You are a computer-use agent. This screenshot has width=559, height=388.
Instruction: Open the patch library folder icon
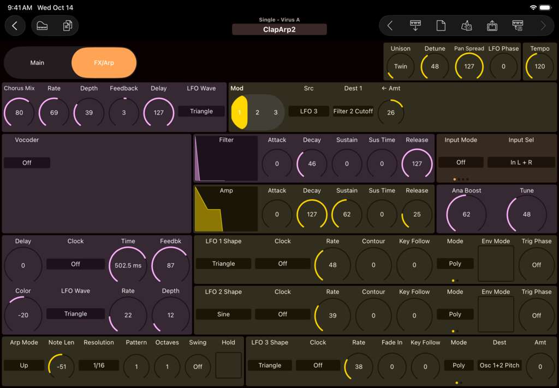click(x=42, y=26)
